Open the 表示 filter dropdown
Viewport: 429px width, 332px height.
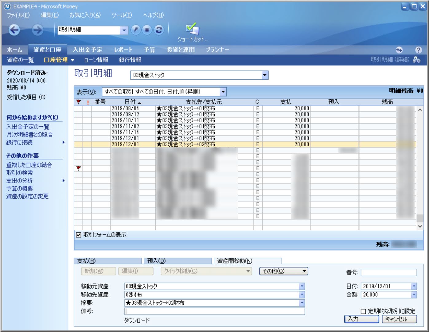223,92
